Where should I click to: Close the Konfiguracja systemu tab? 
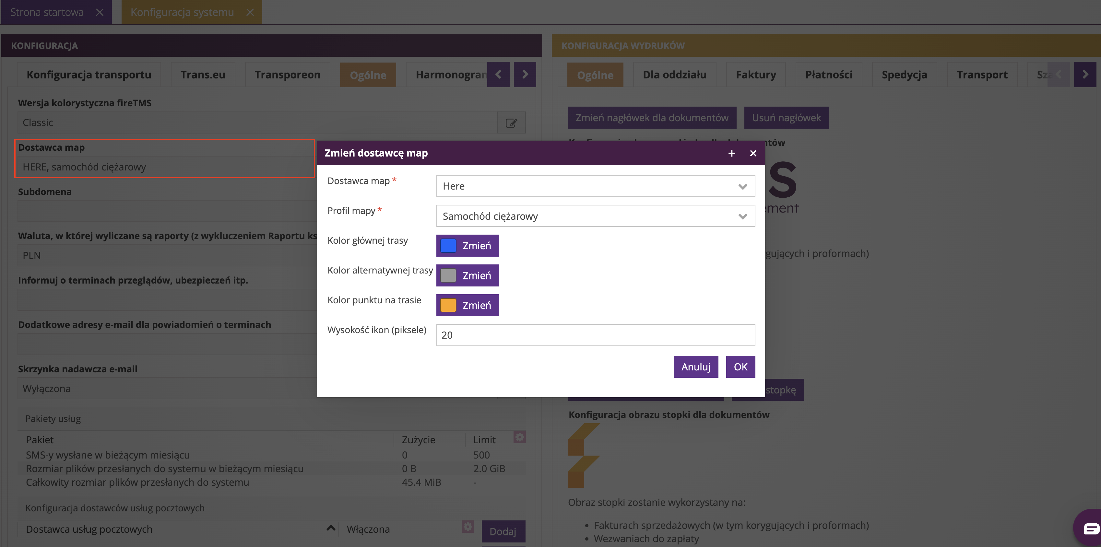tap(250, 12)
